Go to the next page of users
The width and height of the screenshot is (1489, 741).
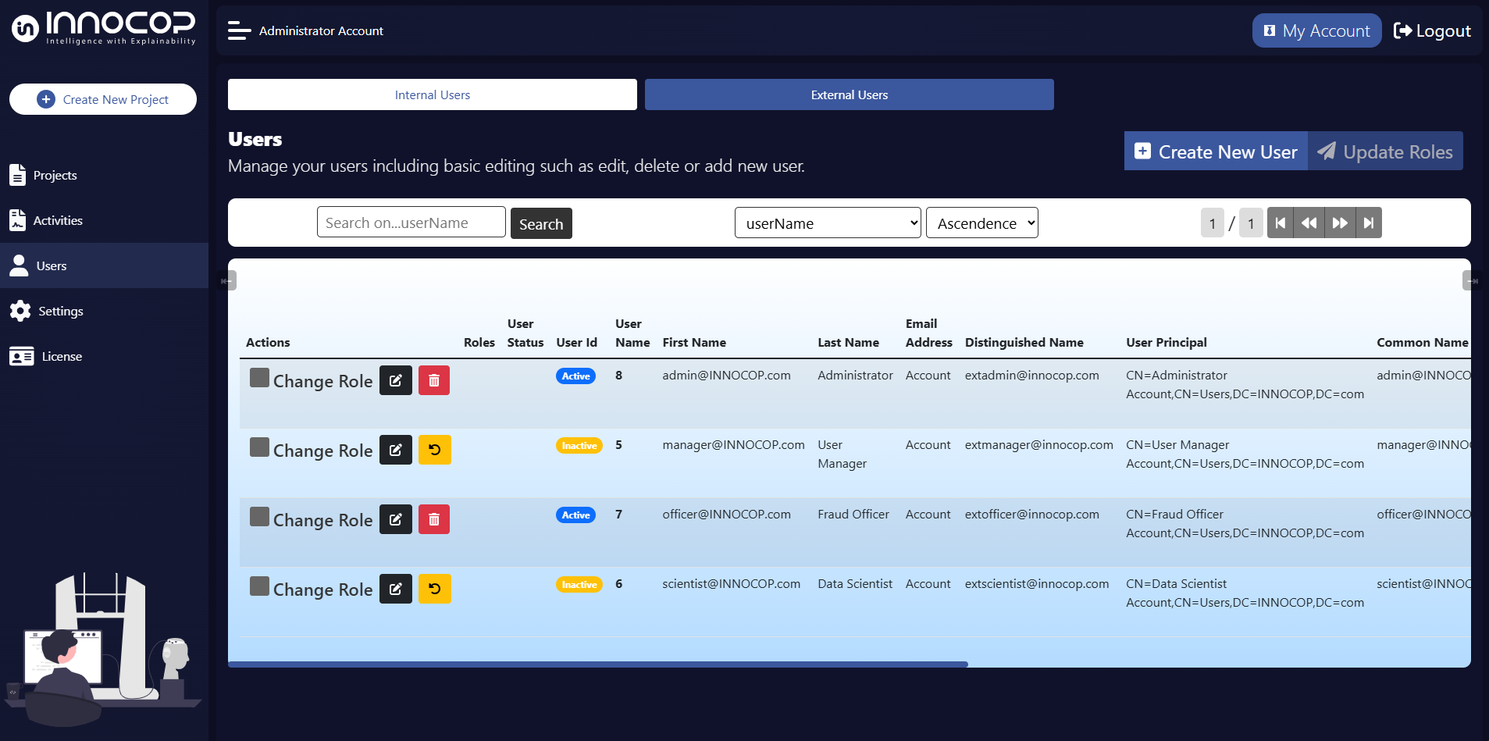tap(1340, 223)
